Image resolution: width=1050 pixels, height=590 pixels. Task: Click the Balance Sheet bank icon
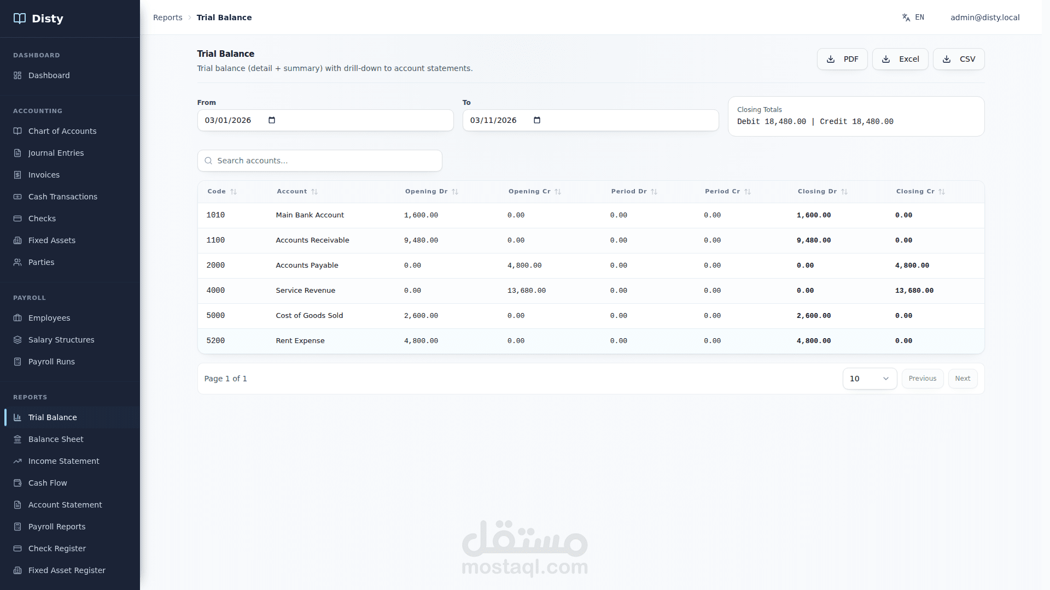coord(17,439)
